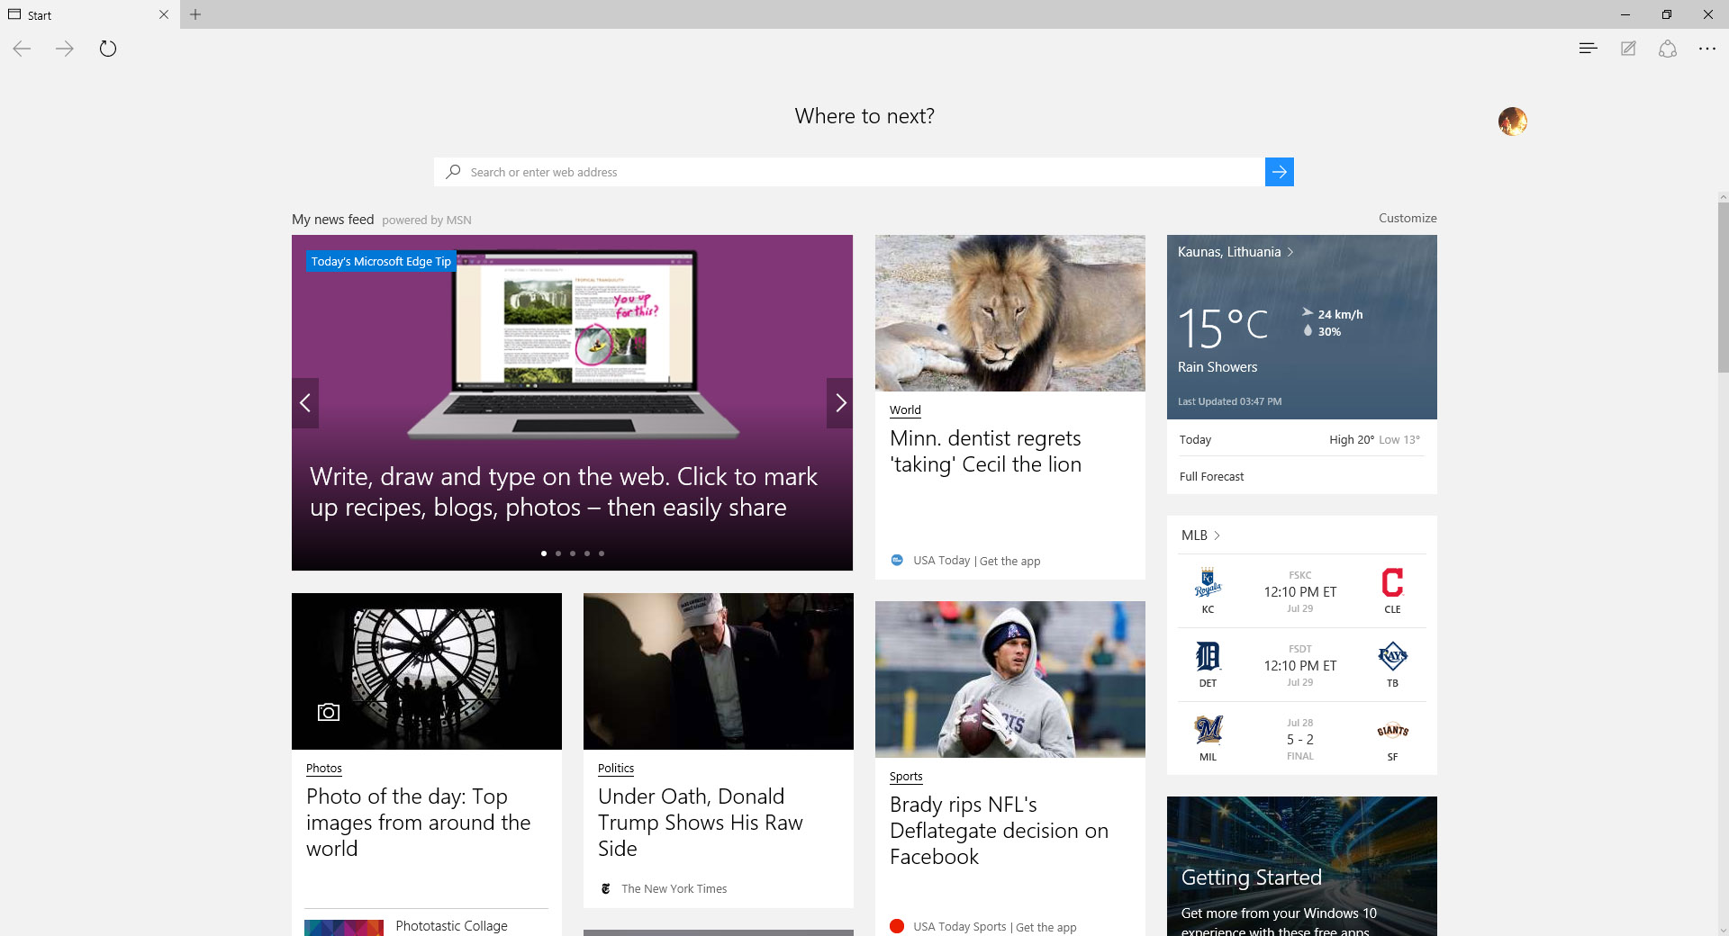Click the page vertical scrollbar

click(x=1722, y=288)
